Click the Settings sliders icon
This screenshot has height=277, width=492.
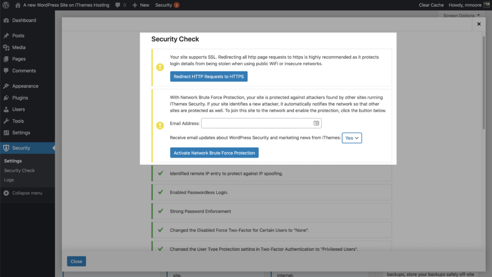click(x=6, y=133)
